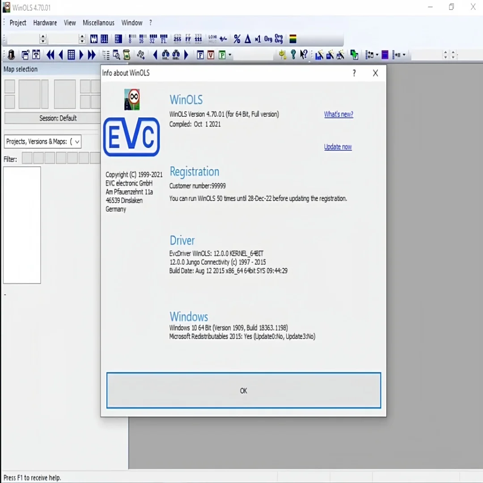Viewport: 483px width, 483px height.
Task: Toggle the LOHI byte order icon
Action: pyautogui.click(x=213, y=39)
